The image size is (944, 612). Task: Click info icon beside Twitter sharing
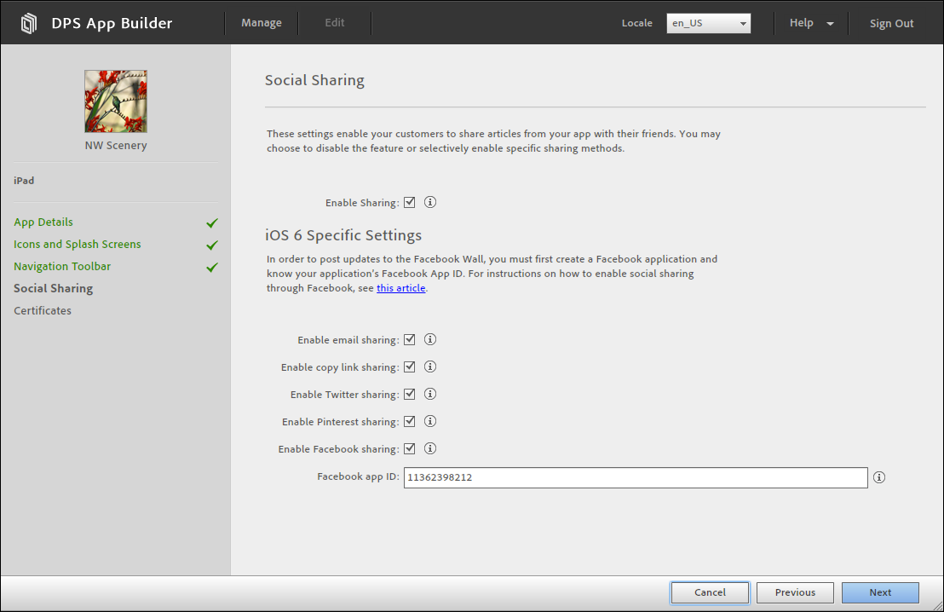430,394
